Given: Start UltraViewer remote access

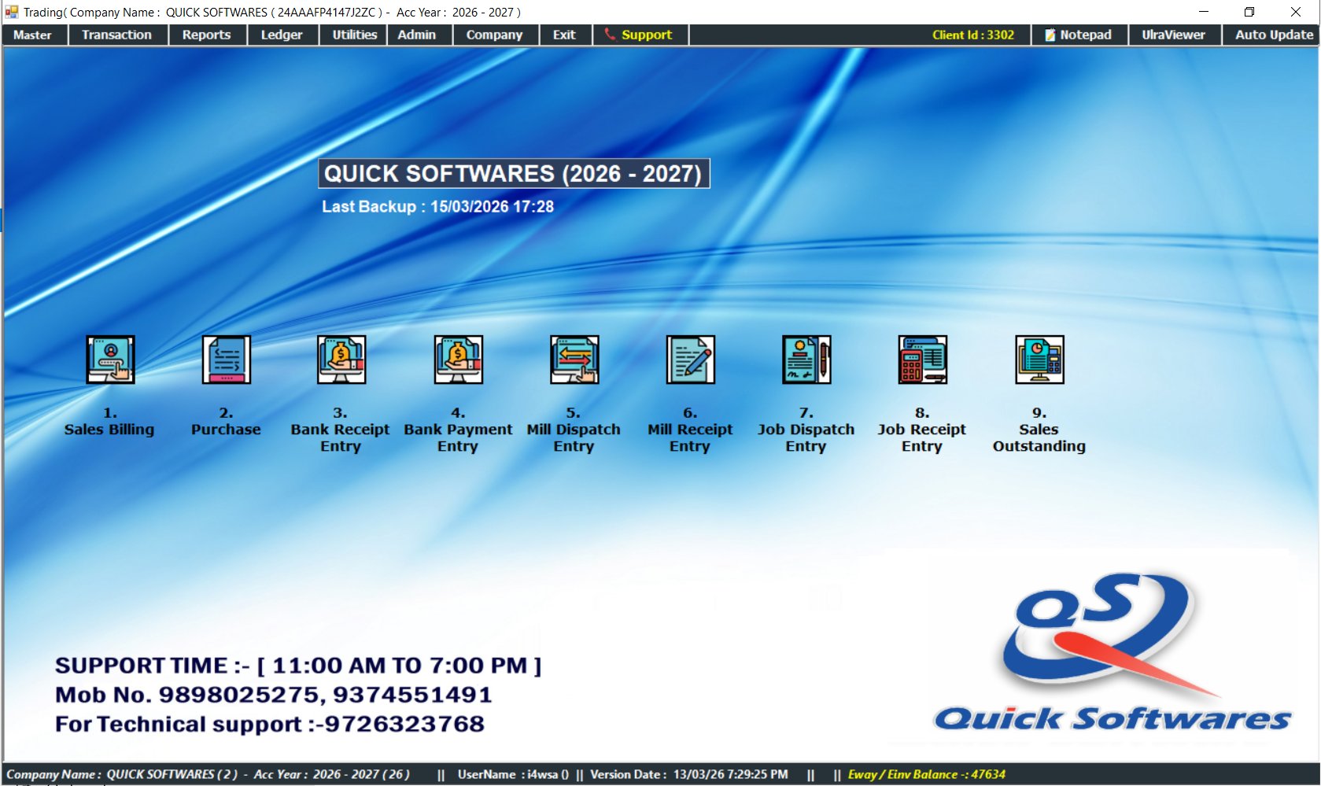Looking at the screenshot, I should (x=1174, y=35).
